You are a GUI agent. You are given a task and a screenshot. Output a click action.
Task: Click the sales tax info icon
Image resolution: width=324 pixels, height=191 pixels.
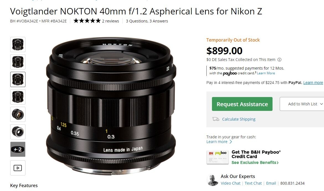(x=279, y=60)
